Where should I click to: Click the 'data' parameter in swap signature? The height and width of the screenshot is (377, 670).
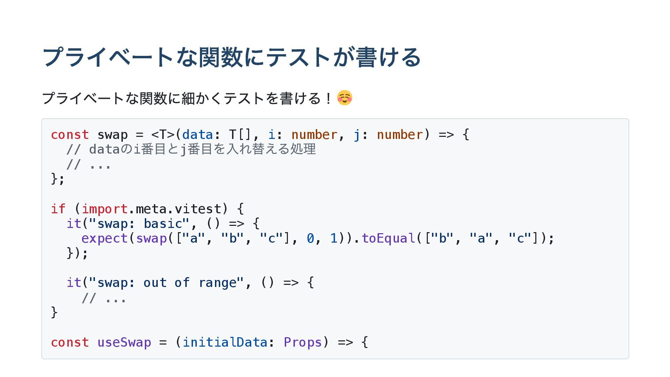[198, 134]
